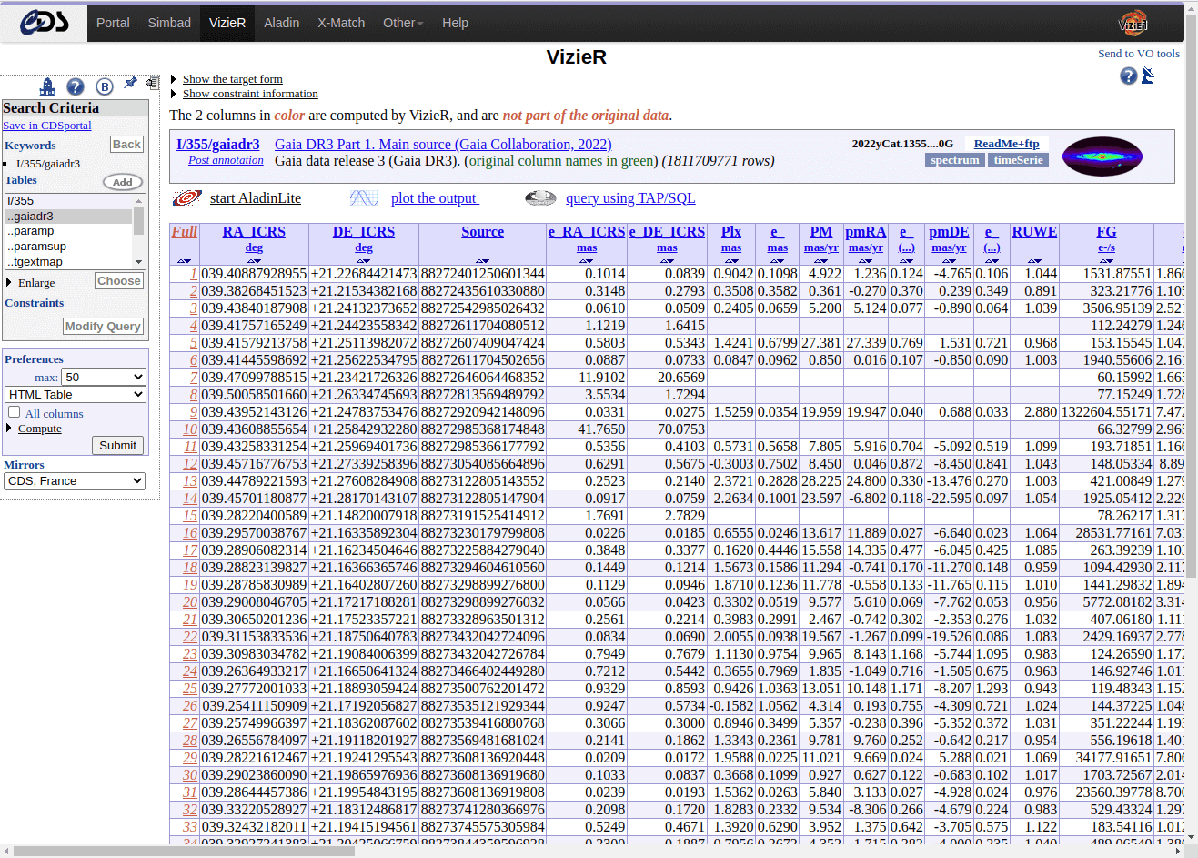Image resolution: width=1198 pixels, height=858 pixels.
Task: Click sort arrows under the pmDE column
Action: pos(949,261)
